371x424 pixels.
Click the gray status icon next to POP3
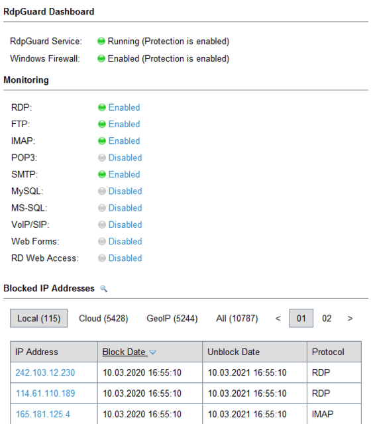[102, 158]
